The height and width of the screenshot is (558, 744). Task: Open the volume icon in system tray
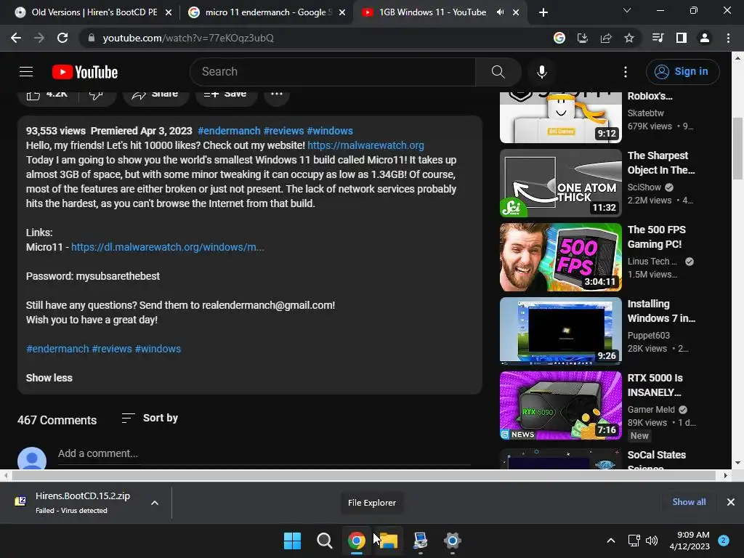click(652, 541)
